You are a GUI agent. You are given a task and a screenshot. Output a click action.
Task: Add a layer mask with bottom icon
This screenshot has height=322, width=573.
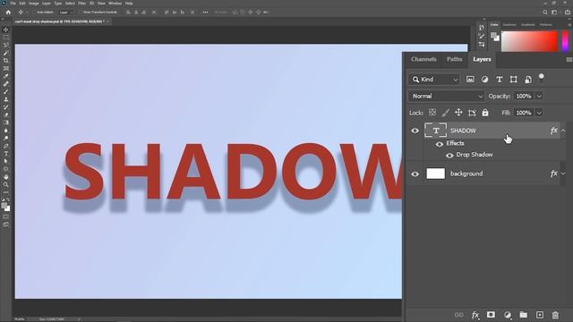(x=491, y=315)
